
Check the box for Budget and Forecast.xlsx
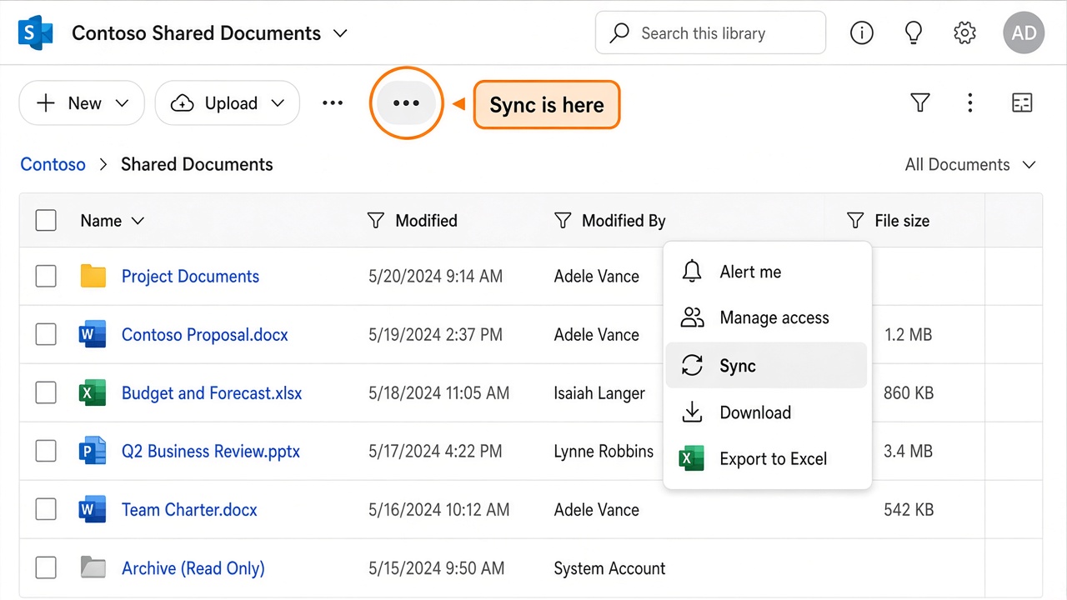[46, 392]
